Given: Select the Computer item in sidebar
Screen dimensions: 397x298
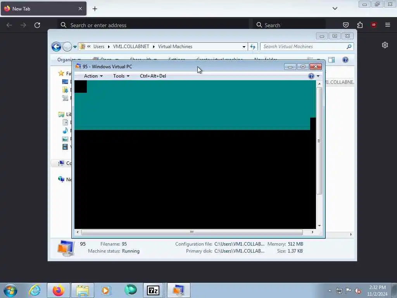Looking at the screenshot, I should click(x=65, y=163).
